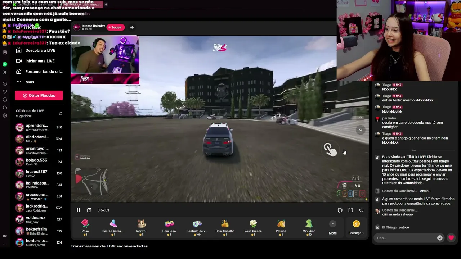The width and height of the screenshot is (461, 259).
Task: Go to the previous live with up chevron
Action: 361,118
